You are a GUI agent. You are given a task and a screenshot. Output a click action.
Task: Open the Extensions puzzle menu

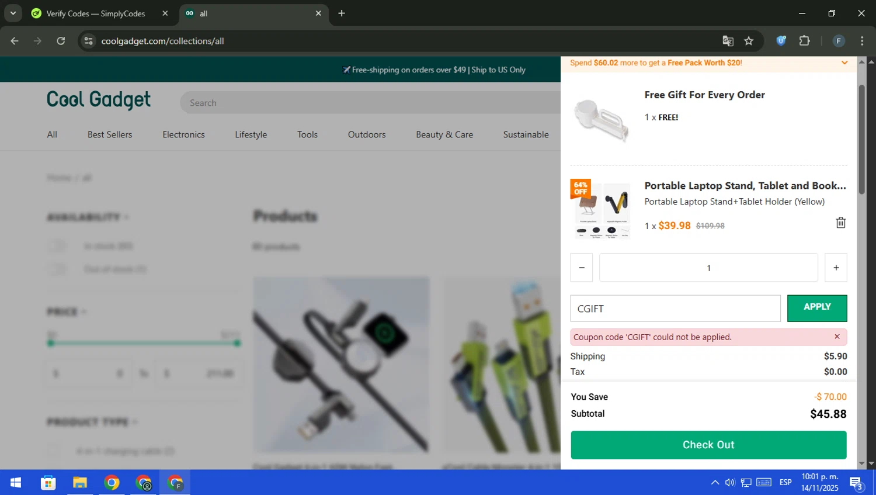pos(804,41)
